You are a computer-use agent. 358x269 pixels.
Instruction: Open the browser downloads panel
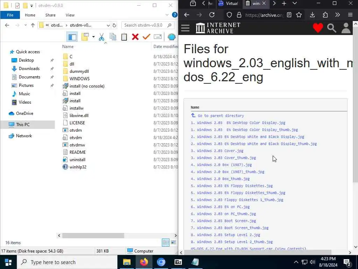(312, 15)
